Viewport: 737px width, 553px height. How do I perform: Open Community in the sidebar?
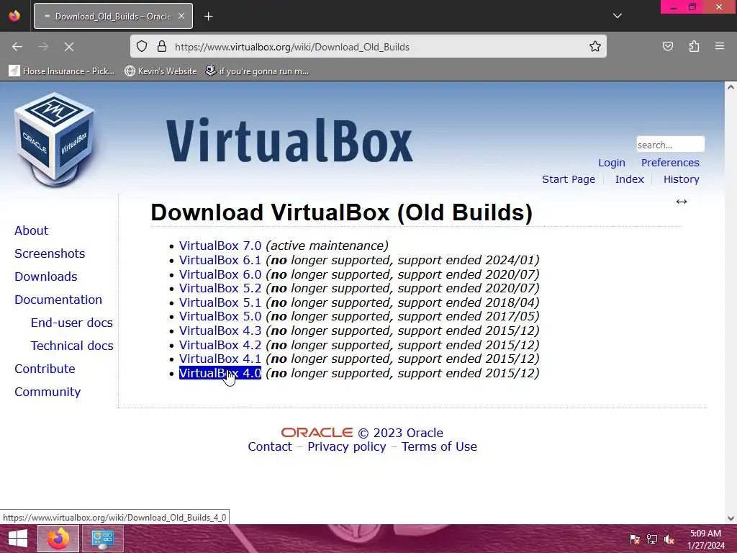pos(48,392)
